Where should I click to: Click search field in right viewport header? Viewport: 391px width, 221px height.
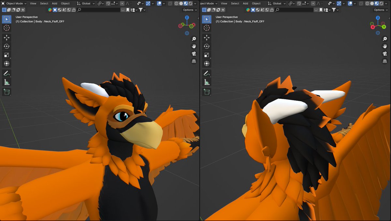pyautogui.click(x=294, y=10)
